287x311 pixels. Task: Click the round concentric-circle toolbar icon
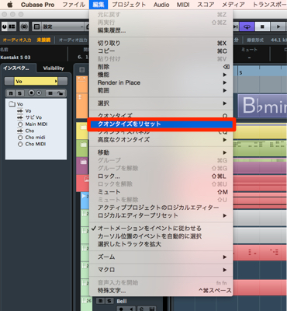tap(24, 26)
